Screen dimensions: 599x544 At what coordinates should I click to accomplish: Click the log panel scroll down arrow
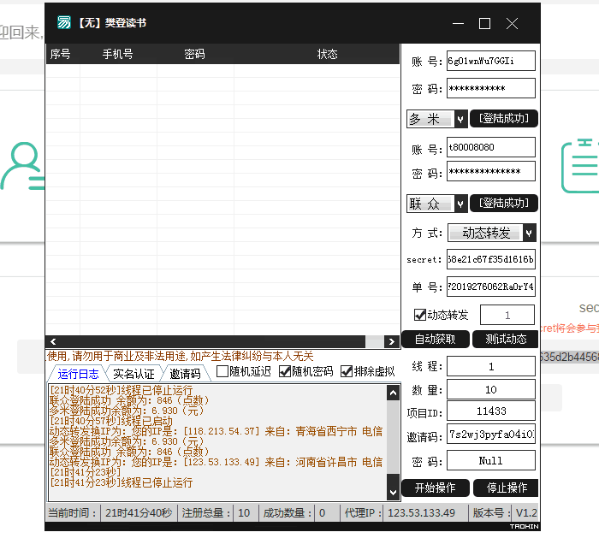(x=393, y=493)
